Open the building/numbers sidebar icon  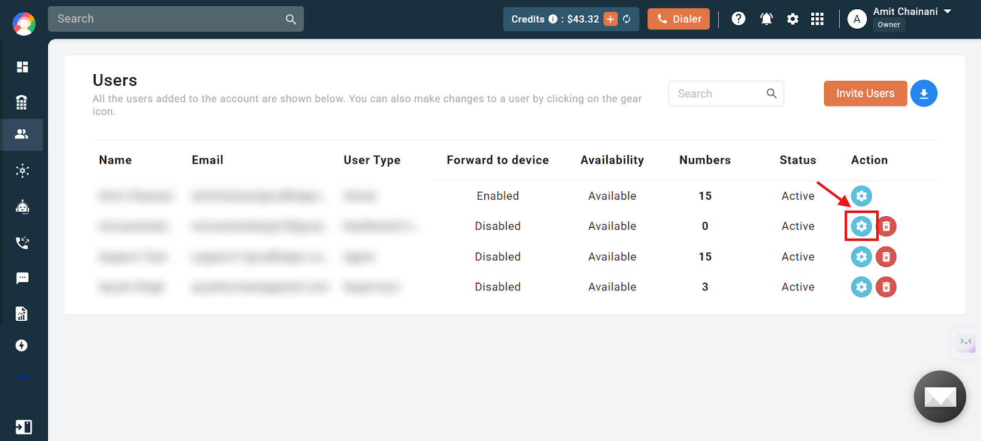[x=22, y=102]
